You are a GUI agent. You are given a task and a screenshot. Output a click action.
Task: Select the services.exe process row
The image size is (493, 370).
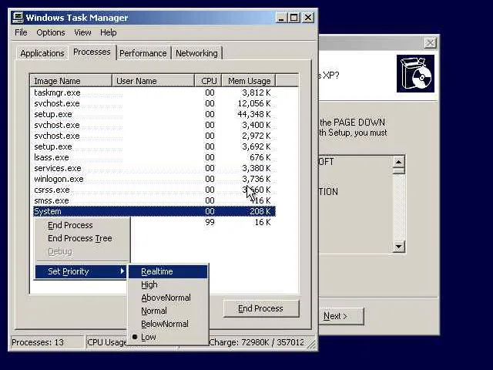pos(154,168)
